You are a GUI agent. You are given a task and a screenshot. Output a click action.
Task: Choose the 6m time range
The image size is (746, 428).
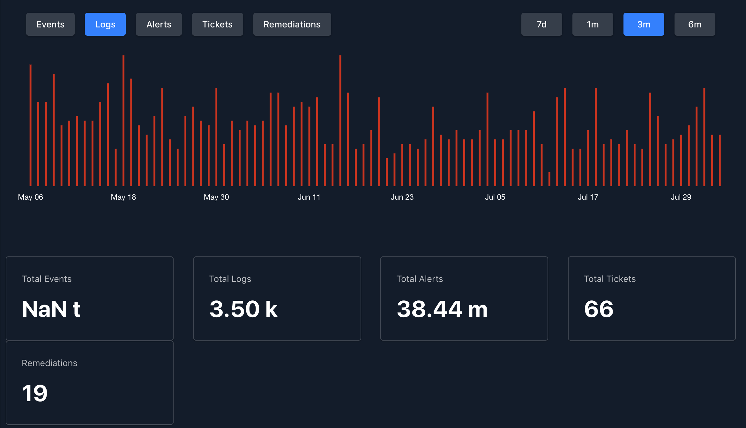(695, 24)
